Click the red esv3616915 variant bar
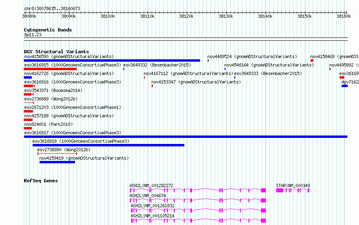This screenshot has height=225, width=359. pos(50,69)
